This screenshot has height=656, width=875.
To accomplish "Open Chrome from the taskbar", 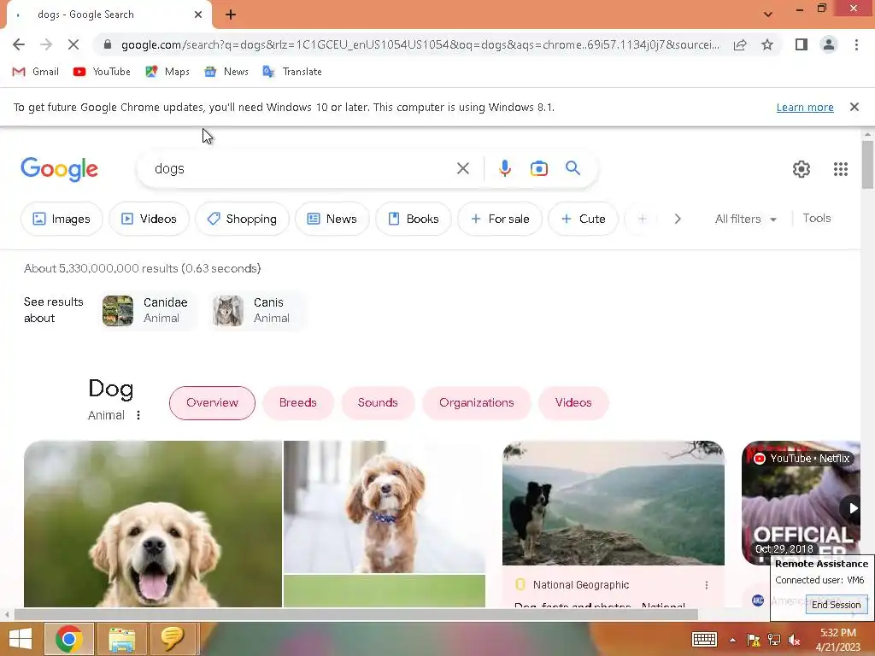I will 68,639.
